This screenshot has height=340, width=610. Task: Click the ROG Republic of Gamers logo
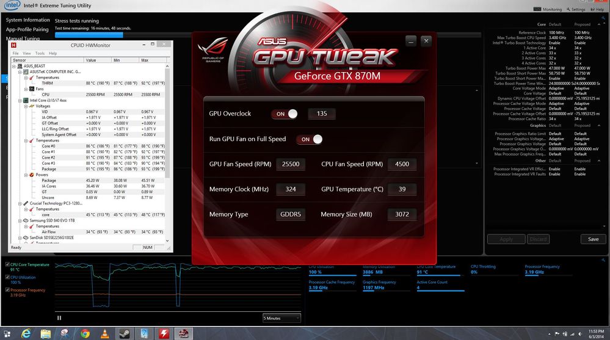click(213, 49)
